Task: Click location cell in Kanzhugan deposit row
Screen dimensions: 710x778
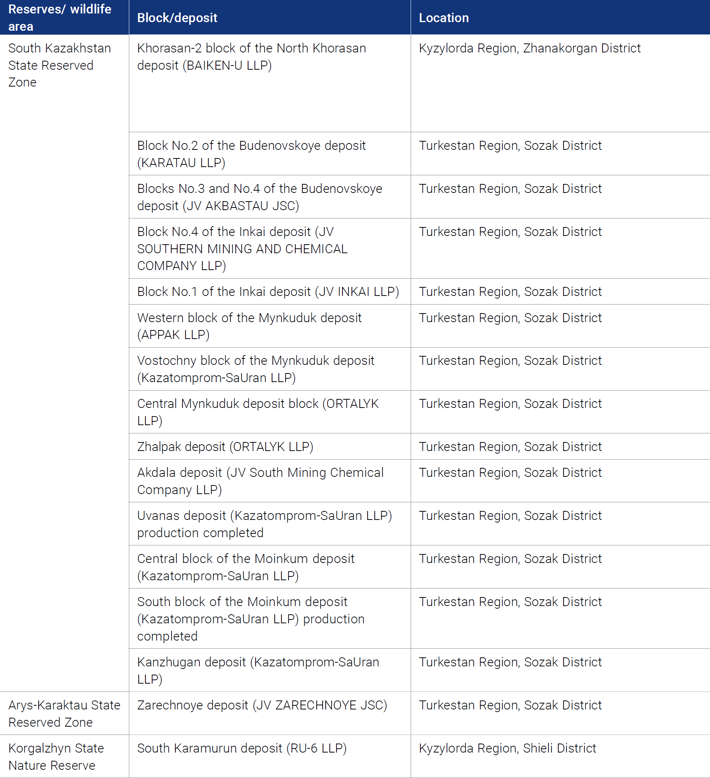Action: 560,670
